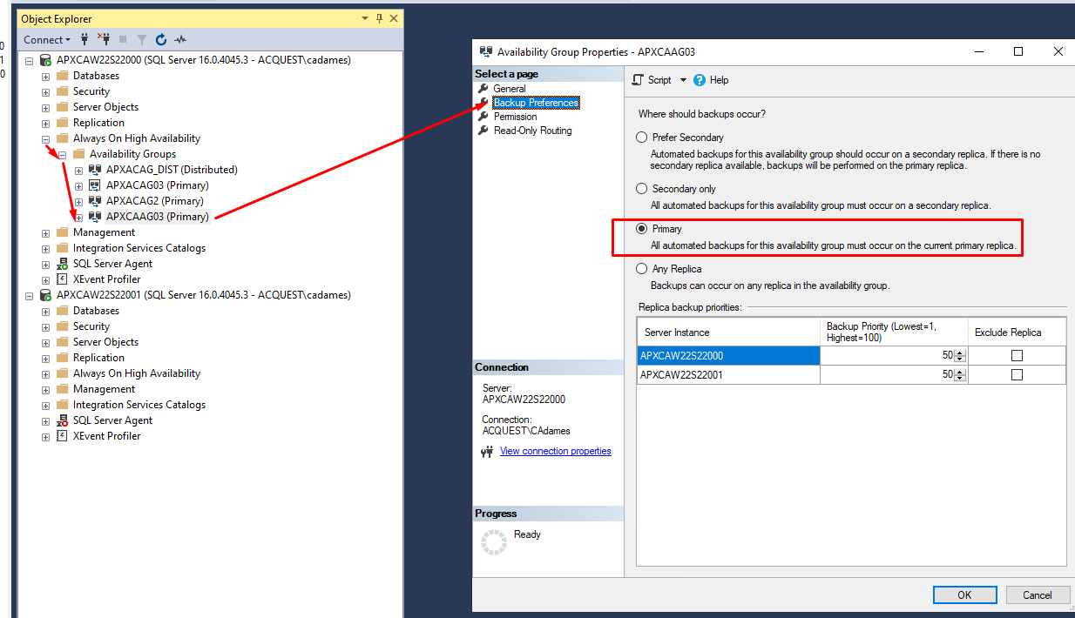Click XEvent Profiler icon under APXCAW22S22000

pyautogui.click(x=62, y=279)
